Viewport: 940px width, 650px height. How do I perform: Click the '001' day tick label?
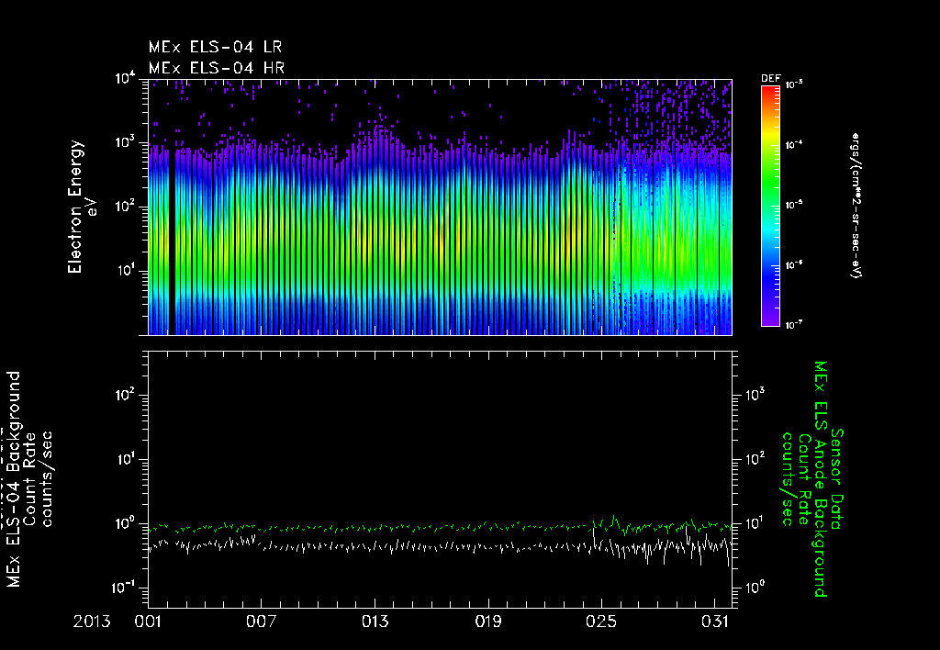click(x=148, y=622)
